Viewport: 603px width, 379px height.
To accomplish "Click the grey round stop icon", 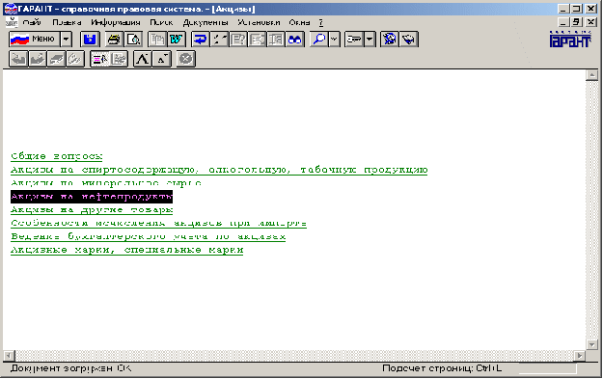I will pos(186,59).
